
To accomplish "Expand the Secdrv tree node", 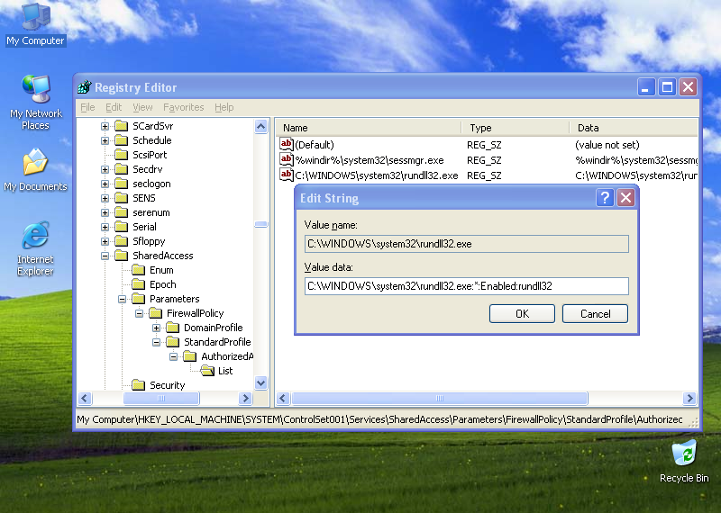I will click(105, 169).
